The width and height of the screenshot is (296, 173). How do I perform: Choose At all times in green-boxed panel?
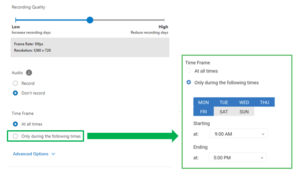pos(188,71)
